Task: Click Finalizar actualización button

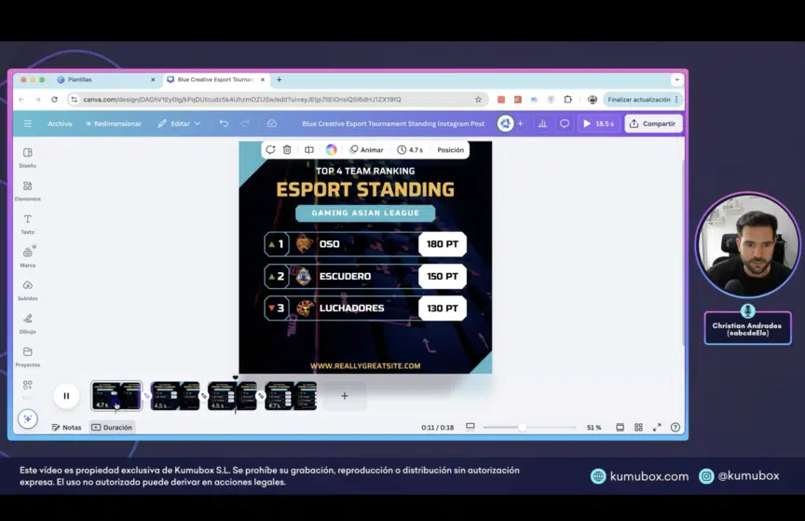Action: pyautogui.click(x=638, y=99)
